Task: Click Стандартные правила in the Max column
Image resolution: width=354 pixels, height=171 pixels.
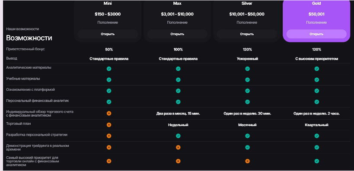Action: click(x=178, y=59)
